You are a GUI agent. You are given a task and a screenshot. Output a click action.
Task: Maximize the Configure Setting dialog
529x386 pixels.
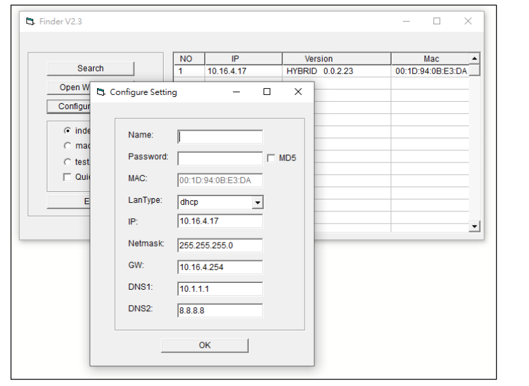point(267,92)
